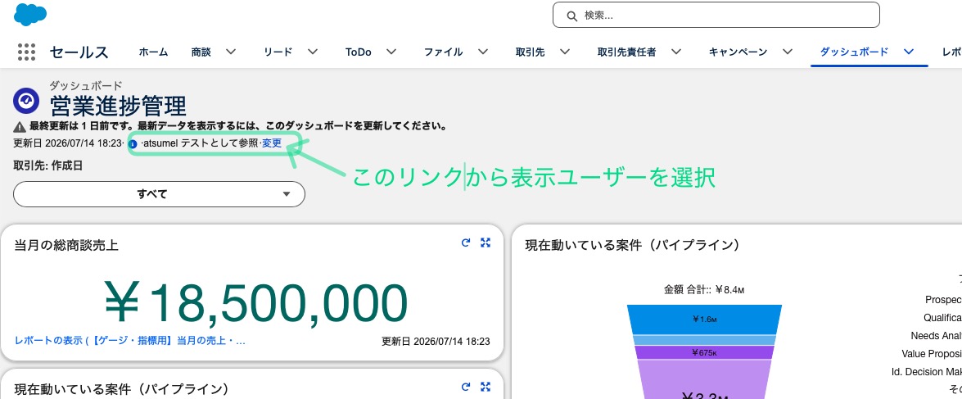This screenshot has height=399, width=962.
Task: Select the ダッシュボード tab
Action: [x=854, y=52]
